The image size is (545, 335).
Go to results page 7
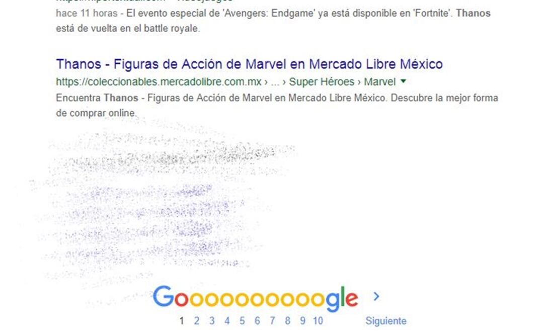[x=273, y=321]
